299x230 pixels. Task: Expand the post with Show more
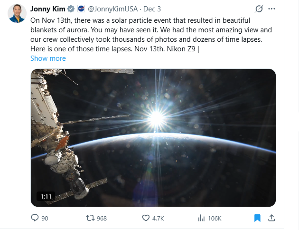[48, 58]
